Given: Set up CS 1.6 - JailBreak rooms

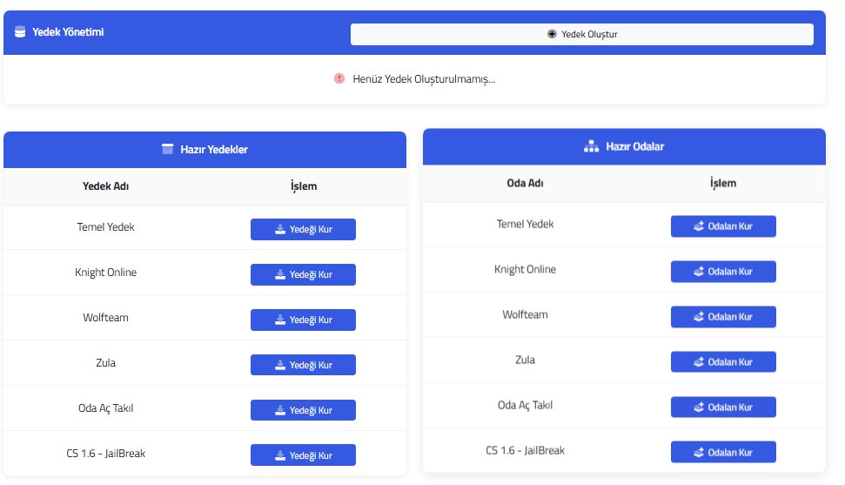Looking at the screenshot, I should pyautogui.click(x=723, y=453).
